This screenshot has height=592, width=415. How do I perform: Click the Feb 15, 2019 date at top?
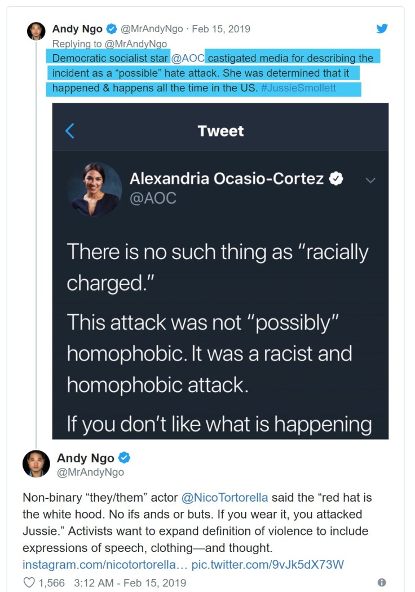221,29
